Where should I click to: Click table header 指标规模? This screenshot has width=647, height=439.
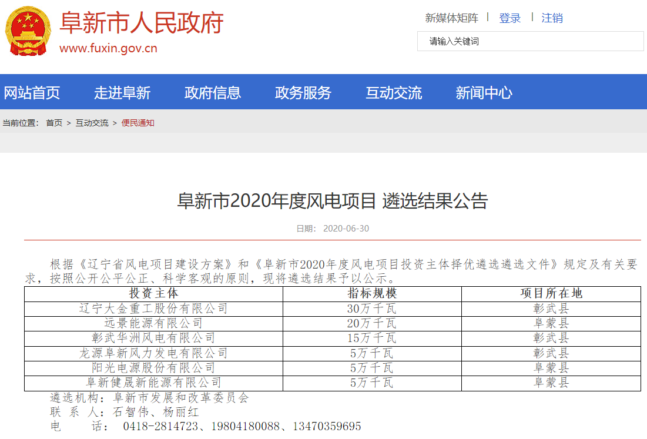pos(372,293)
